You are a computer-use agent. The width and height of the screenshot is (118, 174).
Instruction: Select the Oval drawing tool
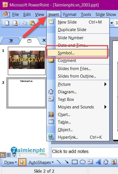point(83,162)
